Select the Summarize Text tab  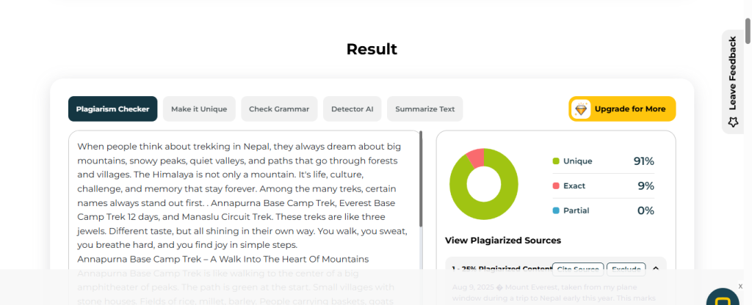click(x=425, y=109)
